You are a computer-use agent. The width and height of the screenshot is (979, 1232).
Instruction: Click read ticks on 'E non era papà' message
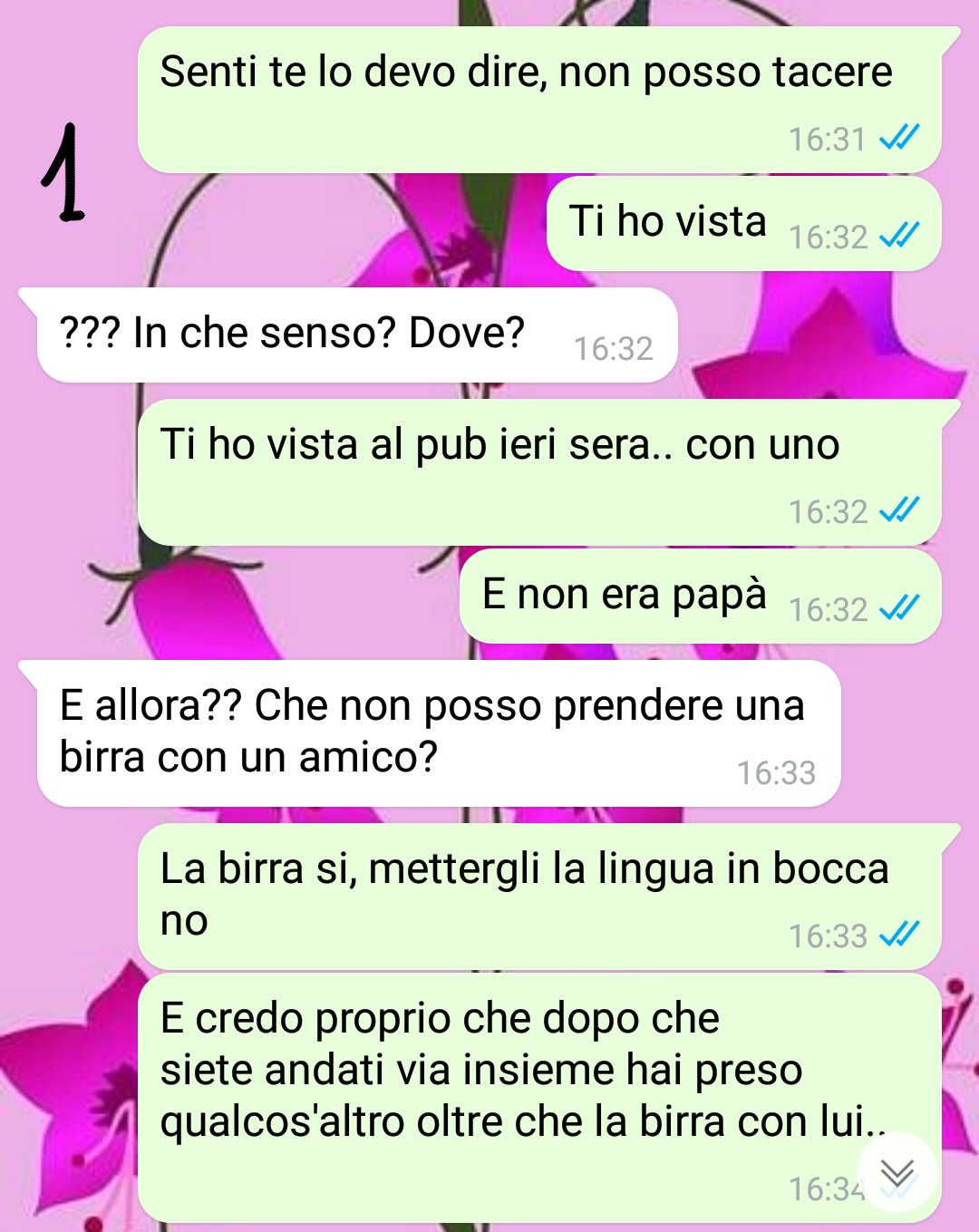[x=899, y=608]
